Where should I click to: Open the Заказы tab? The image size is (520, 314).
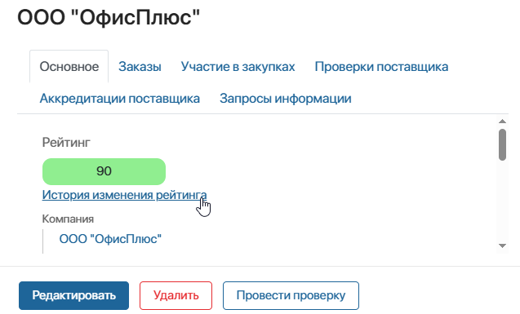click(140, 67)
